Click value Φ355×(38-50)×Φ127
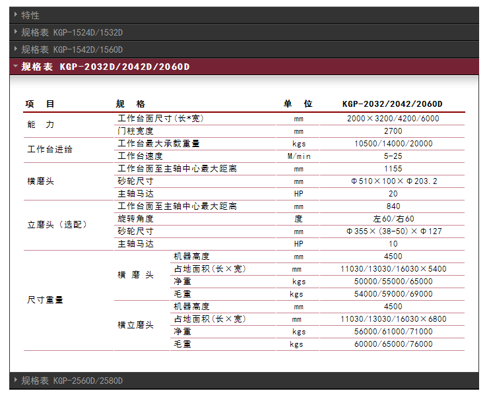491x399 pixels. pyautogui.click(x=394, y=231)
